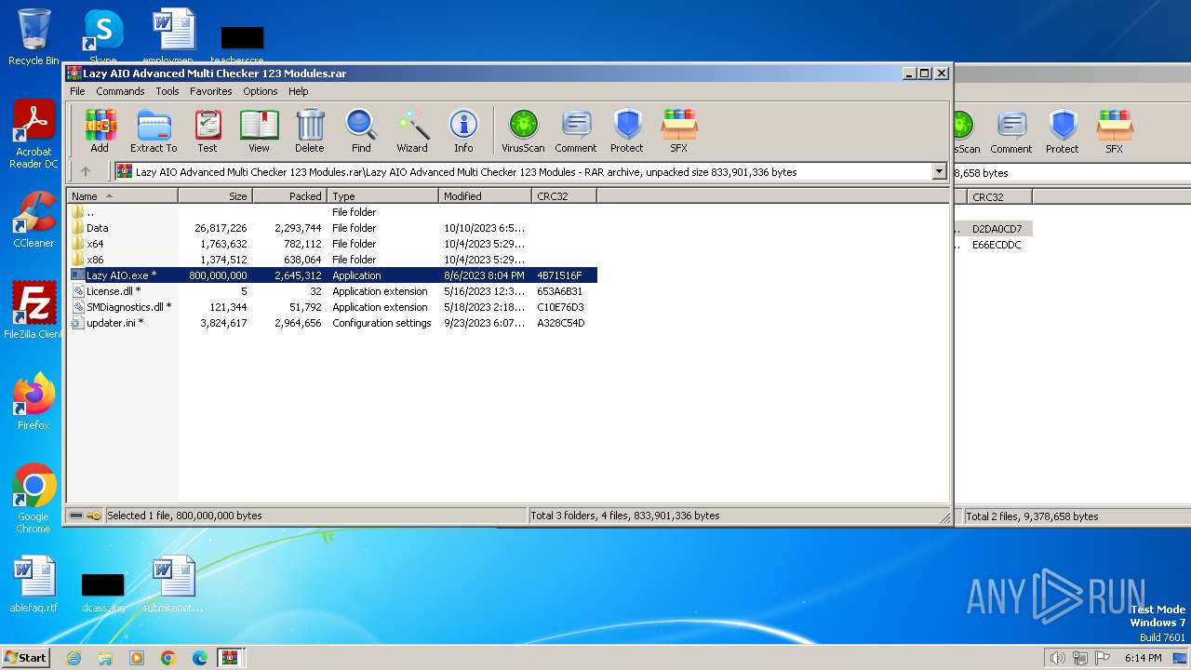The width and height of the screenshot is (1191, 670).
Task: Open the Recycle Bin desktop icon
Action: coord(33,37)
